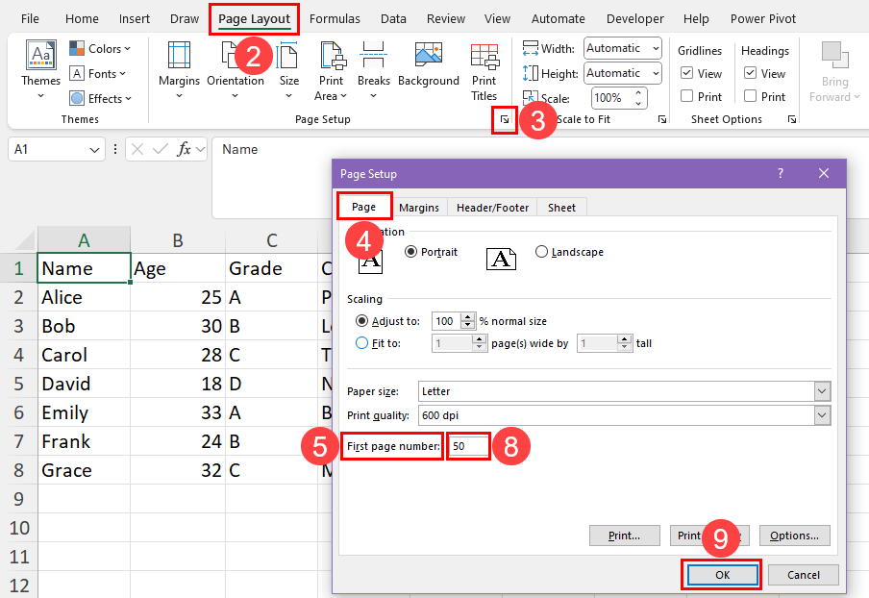Expand the Paper size dropdown
The width and height of the screenshot is (869, 598).
click(x=822, y=391)
